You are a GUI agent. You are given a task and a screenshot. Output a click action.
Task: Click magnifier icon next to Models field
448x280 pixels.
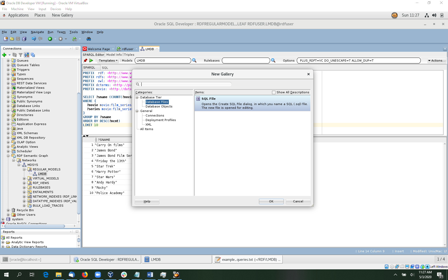tap(194, 61)
